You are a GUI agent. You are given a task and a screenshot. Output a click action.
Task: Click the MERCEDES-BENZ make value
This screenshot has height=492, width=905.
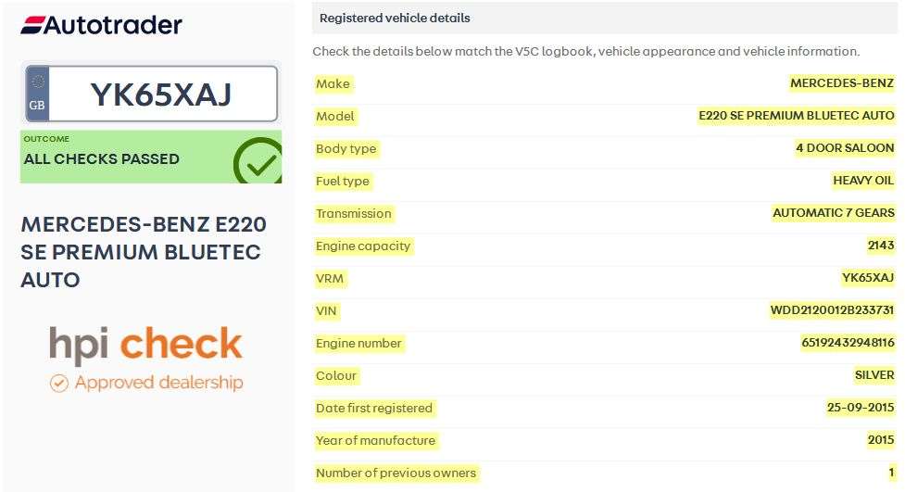click(841, 83)
